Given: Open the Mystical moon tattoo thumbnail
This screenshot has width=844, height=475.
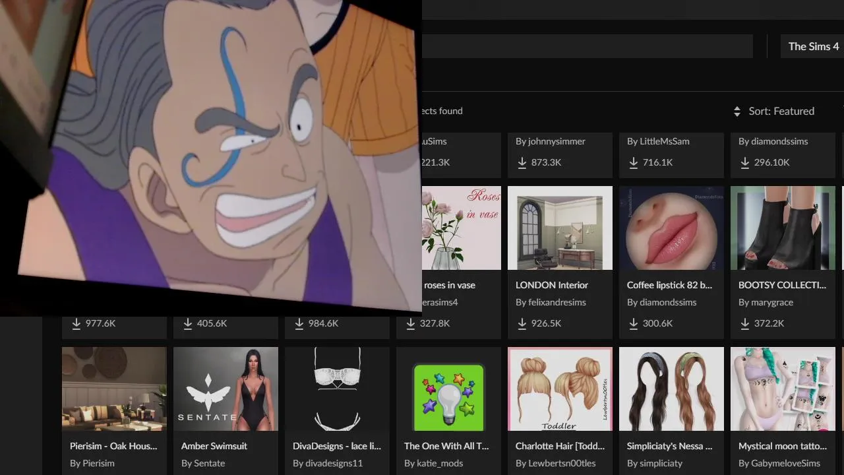Looking at the screenshot, I should click(783, 389).
